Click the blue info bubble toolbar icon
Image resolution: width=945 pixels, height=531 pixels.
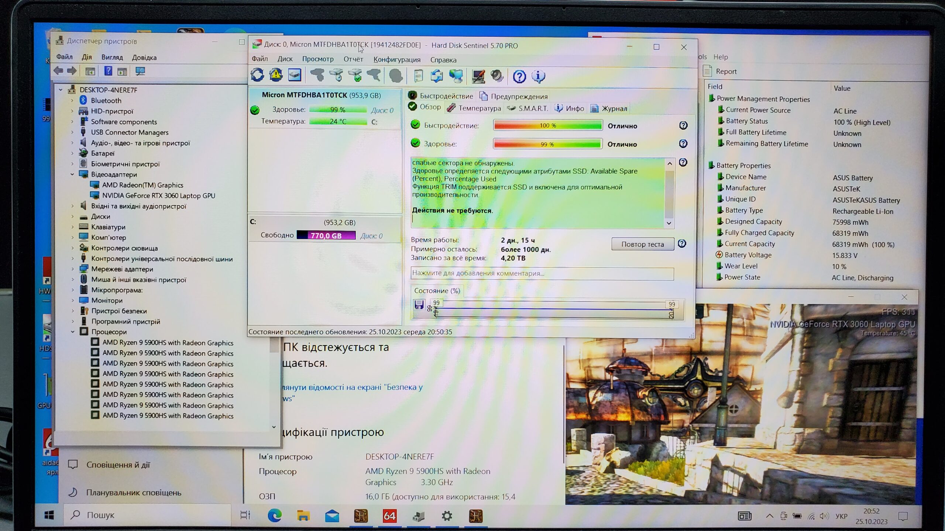[538, 76]
